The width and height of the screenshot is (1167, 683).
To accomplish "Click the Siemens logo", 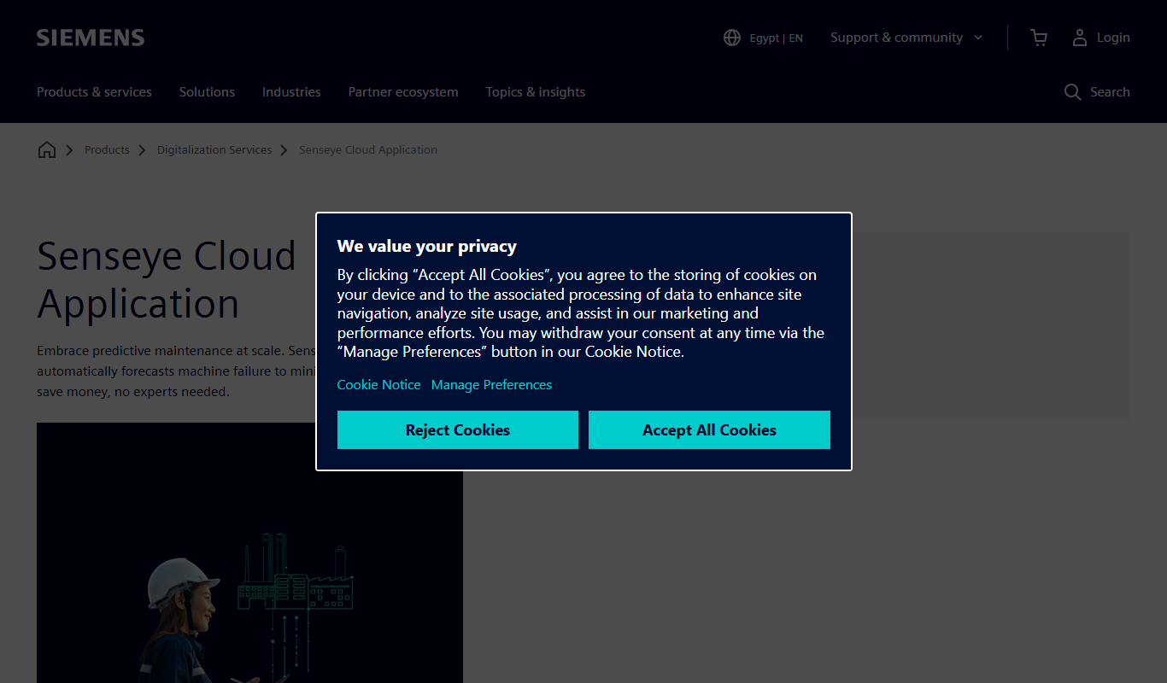I will tap(91, 38).
